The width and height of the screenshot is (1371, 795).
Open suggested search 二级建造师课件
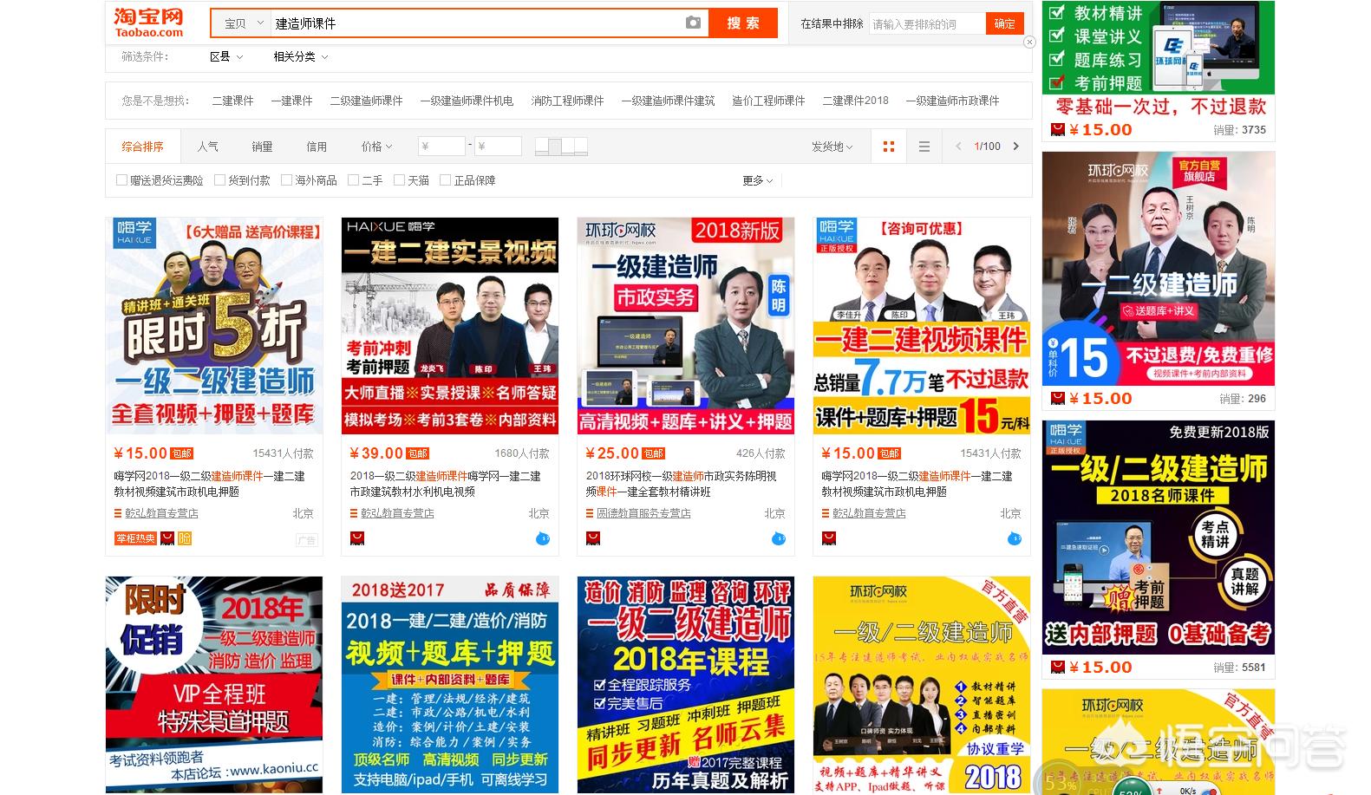[x=366, y=101]
